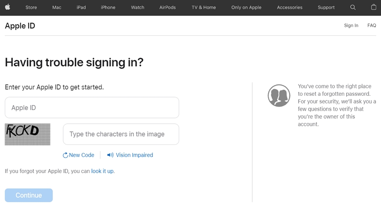The width and height of the screenshot is (381, 203).
Task: Focus the Apple ID input field
Action: (92, 107)
